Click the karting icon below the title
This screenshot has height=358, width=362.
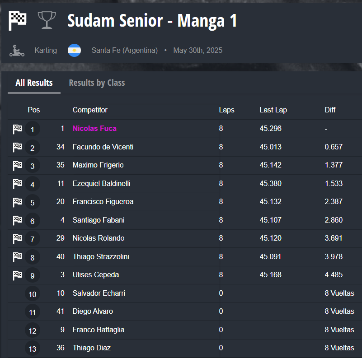pos(17,51)
